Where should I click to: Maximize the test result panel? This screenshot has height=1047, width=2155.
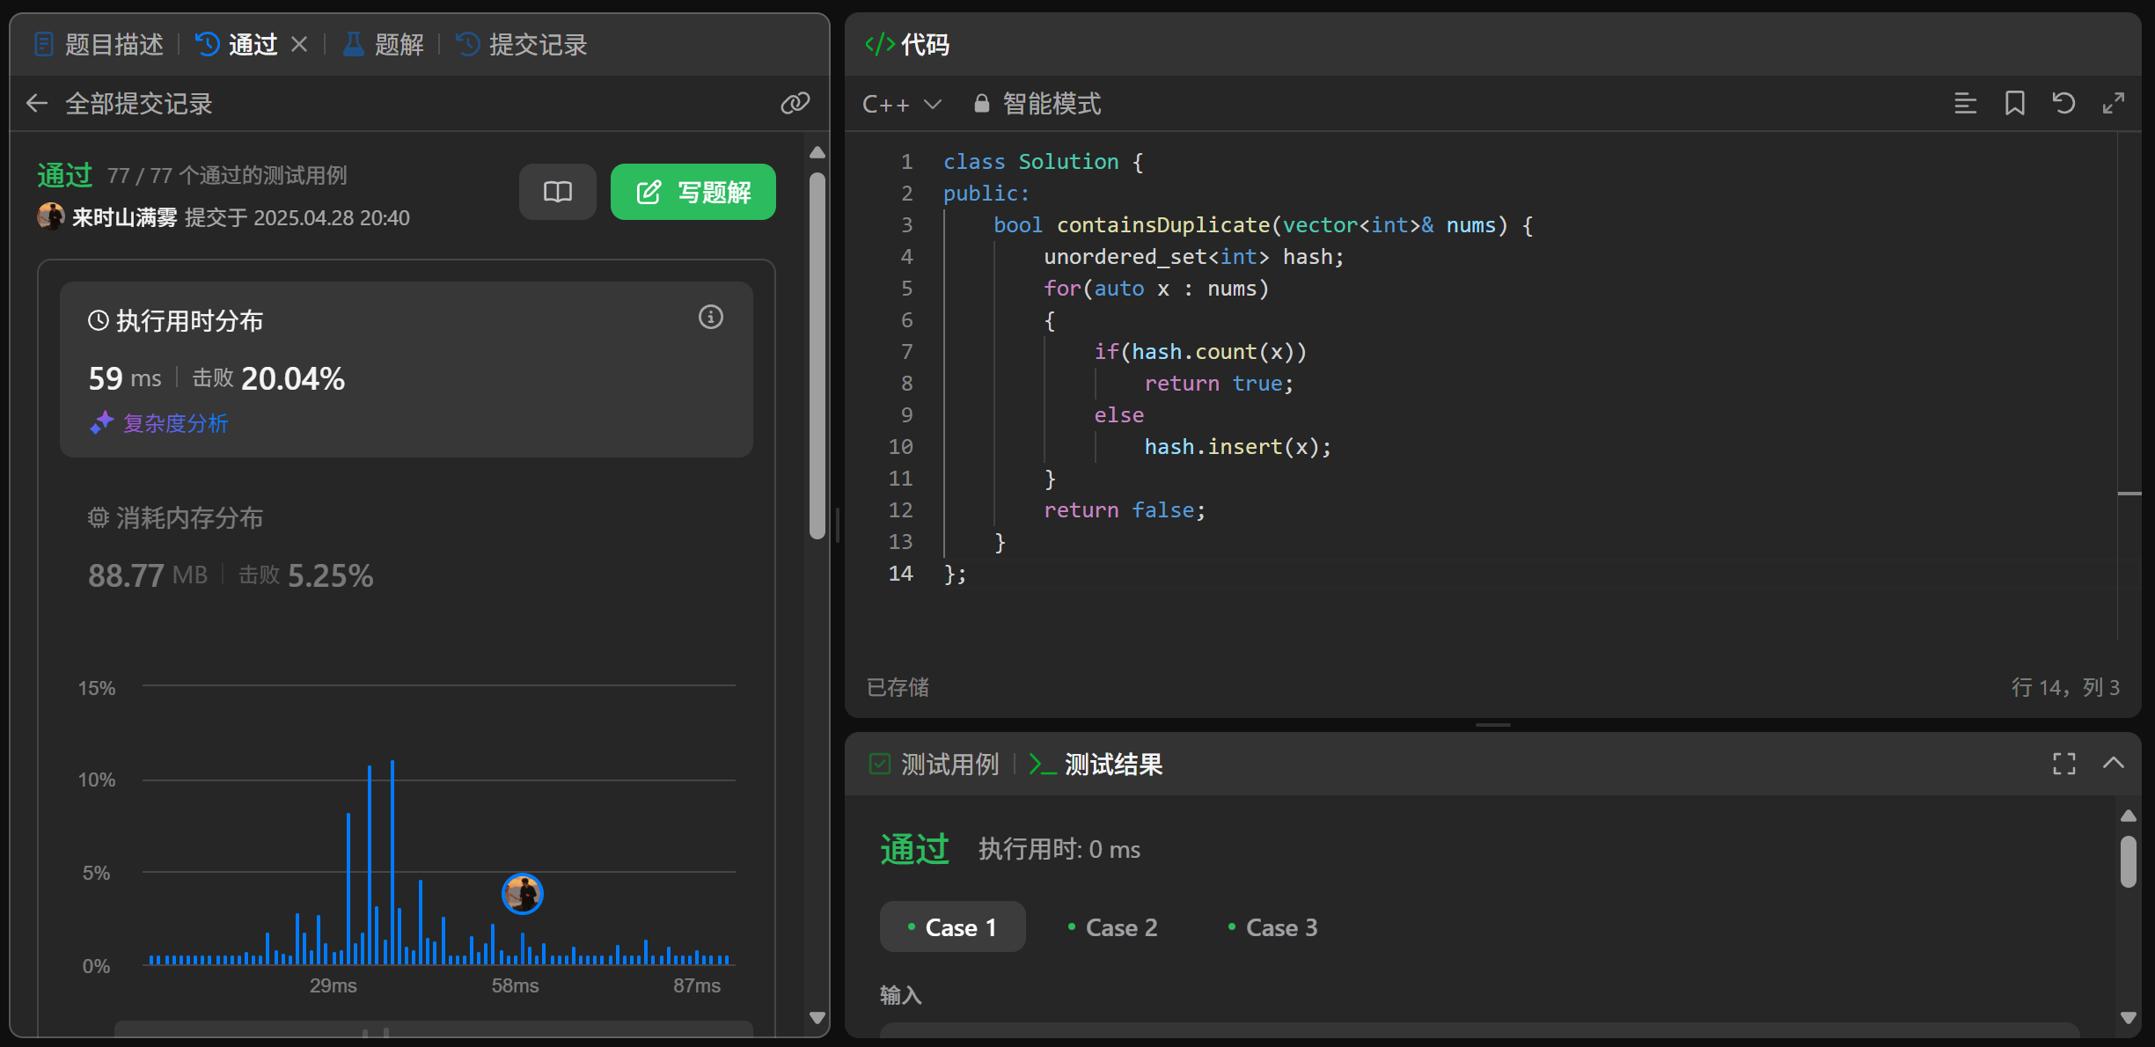tap(2063, 764)
